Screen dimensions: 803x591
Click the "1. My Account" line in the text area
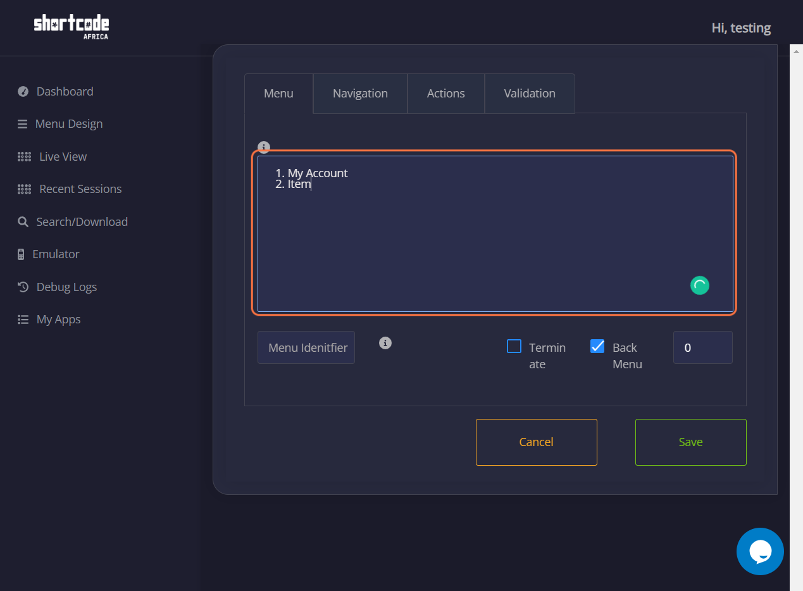311,173
